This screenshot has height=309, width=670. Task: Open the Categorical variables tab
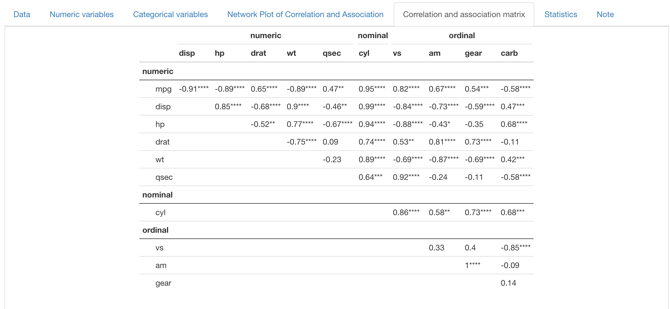point(170,15)
